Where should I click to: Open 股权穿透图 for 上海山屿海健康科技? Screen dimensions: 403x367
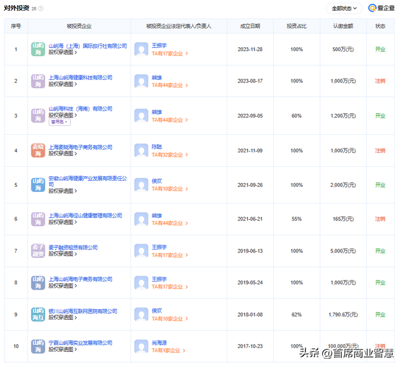63,84
